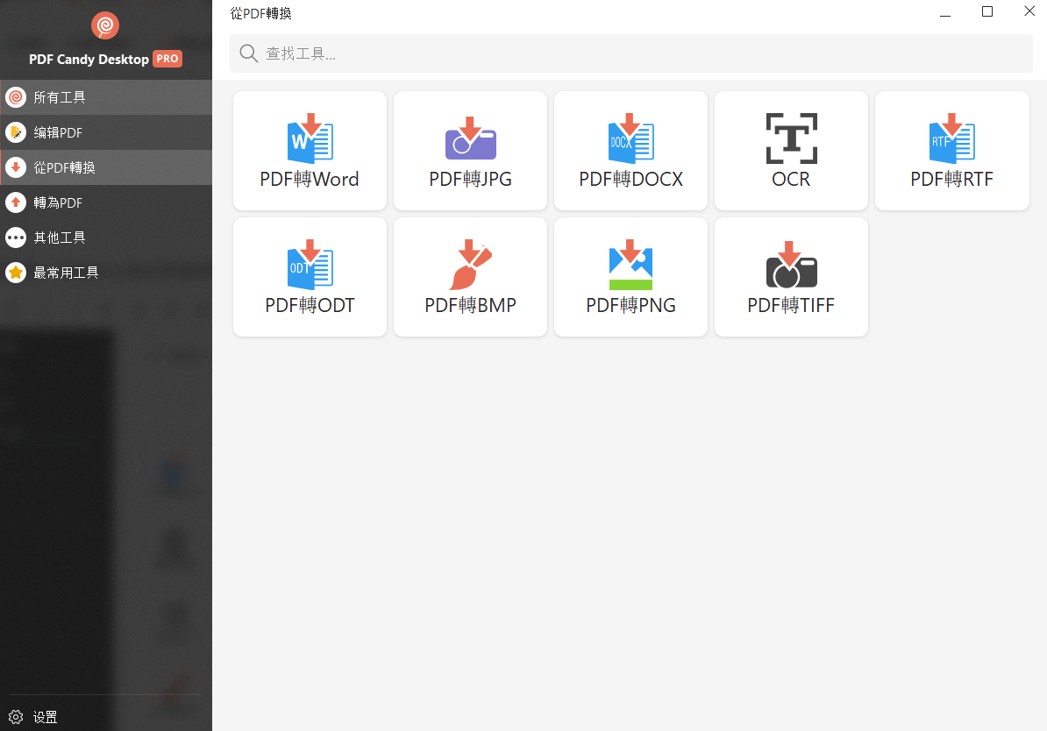
Task: Open the PDF轉ODT converter
Action: [x=309, y=276]
